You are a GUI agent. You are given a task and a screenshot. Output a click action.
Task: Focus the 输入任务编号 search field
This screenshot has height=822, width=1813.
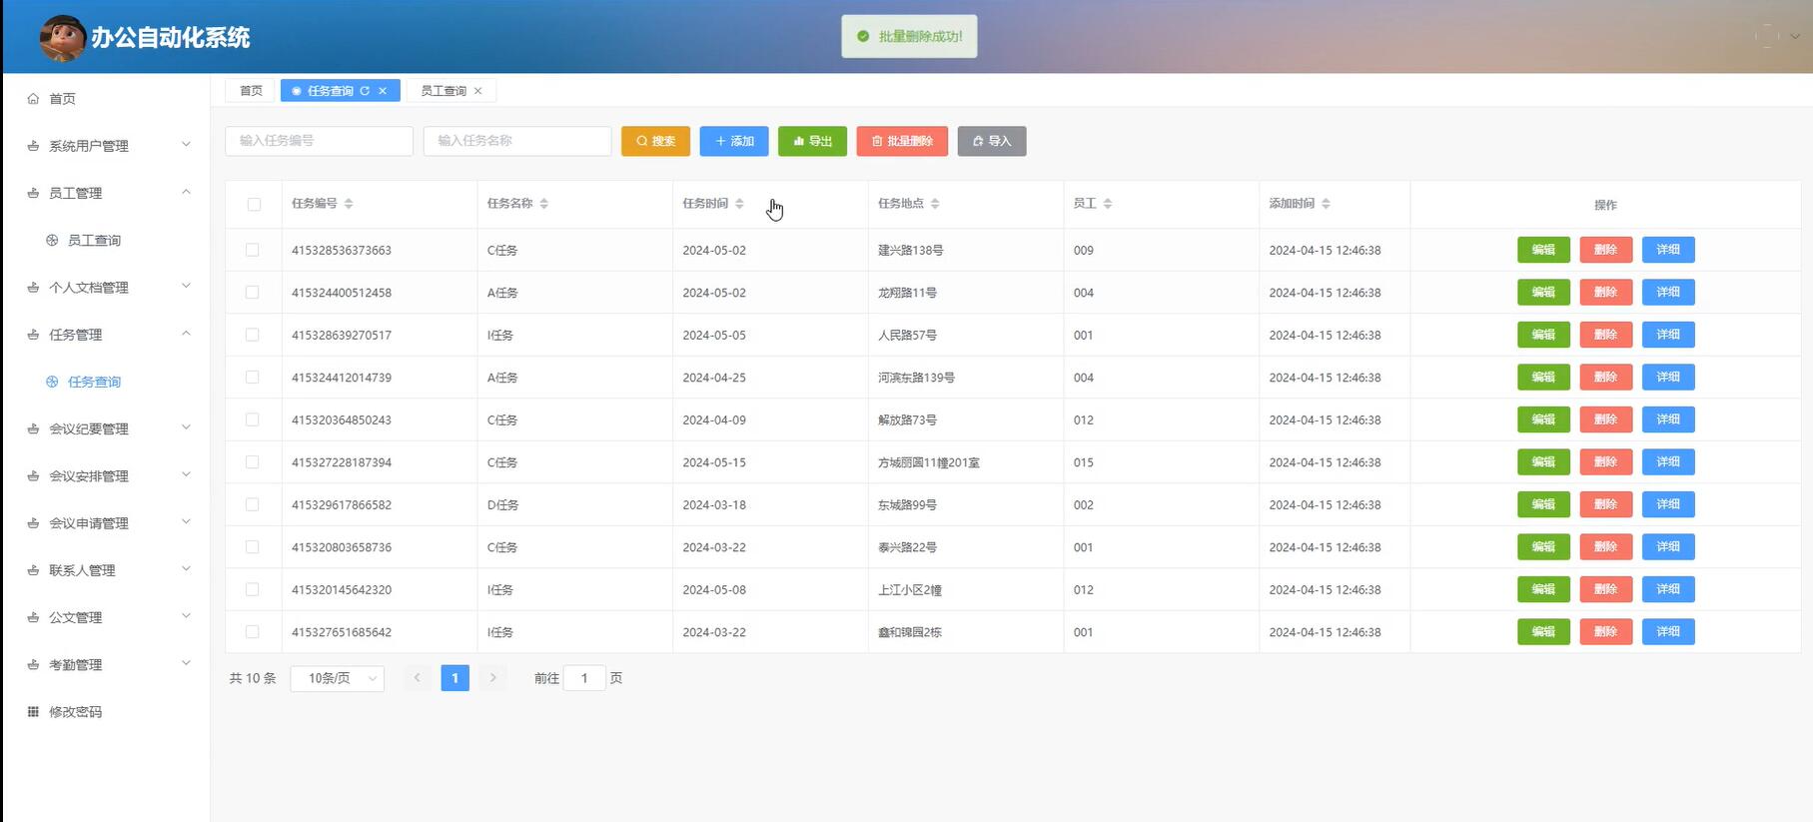pyautogui.click(x=320, y=141)
